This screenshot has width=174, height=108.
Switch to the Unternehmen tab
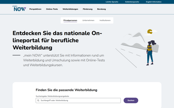(x=88, y=20)
